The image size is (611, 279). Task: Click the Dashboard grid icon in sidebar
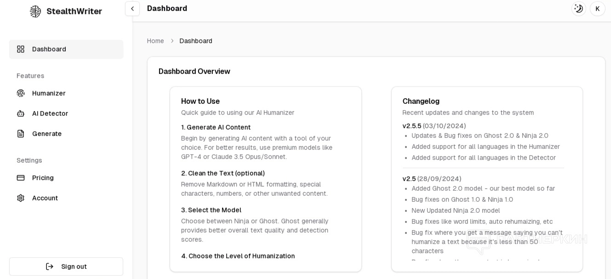pyautogui.click(x=21, y=49)
